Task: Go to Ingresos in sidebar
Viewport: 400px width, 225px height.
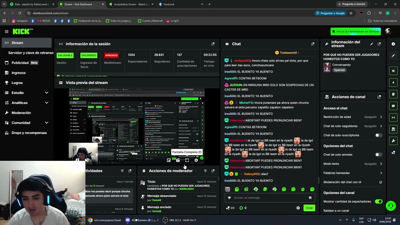Action: click(x=27, y=73)
